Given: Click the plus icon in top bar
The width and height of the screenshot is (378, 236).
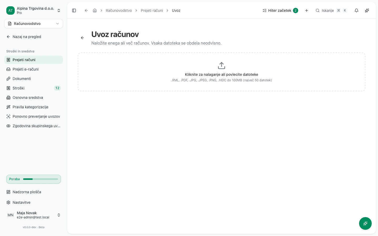Looking at the screenshot, I should coord(307,10).
